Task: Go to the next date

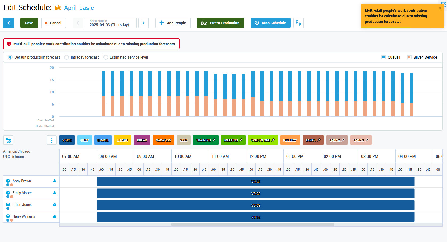Action: pos(144,23)
